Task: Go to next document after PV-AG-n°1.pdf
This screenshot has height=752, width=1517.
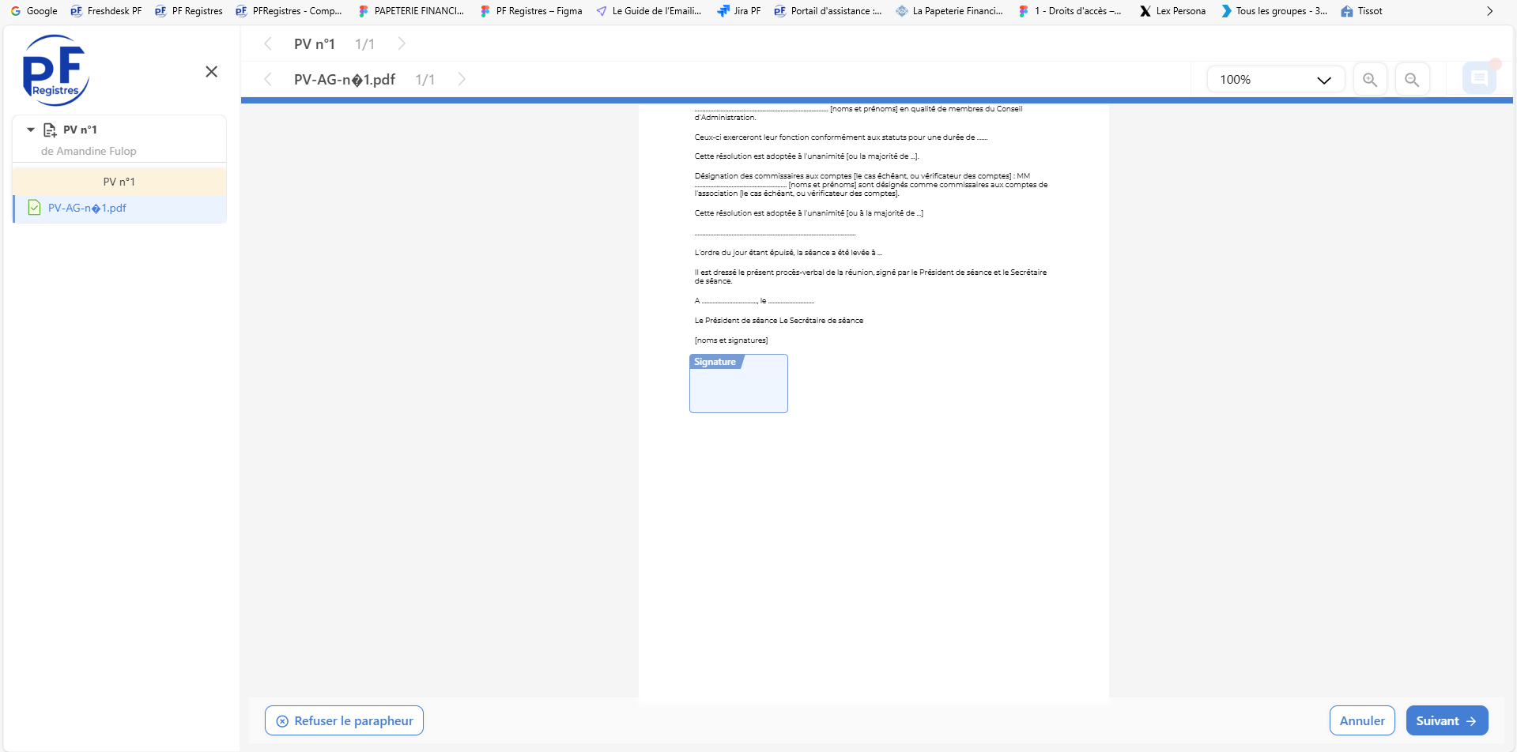Action: click(462, 80)
